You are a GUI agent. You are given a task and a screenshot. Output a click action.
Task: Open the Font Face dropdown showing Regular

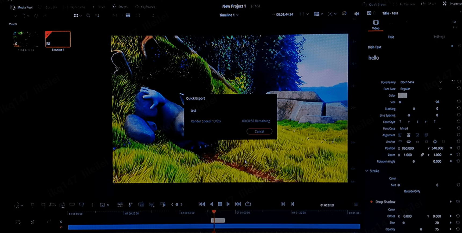pos(421,89)
